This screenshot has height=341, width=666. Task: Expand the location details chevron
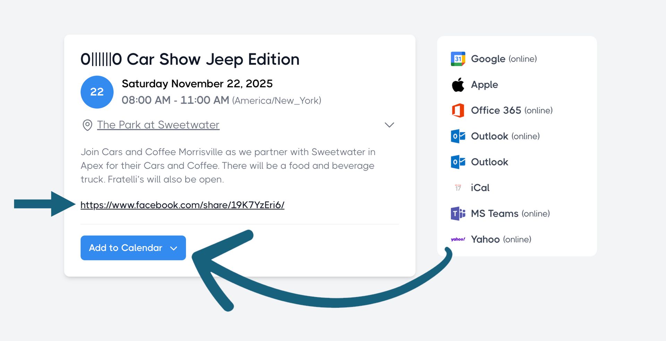[389, 125]
